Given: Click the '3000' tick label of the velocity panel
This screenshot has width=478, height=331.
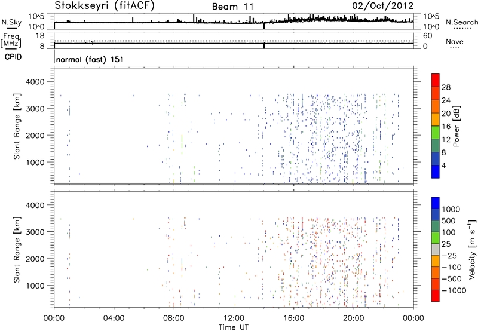Looking at the screenshot, I should (35, 232).
